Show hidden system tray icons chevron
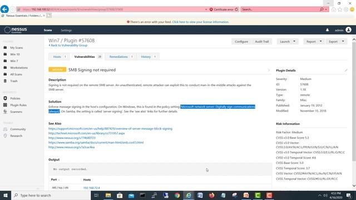Image resolution: width=356 pixels, height=200 pixels. [319, 195]
